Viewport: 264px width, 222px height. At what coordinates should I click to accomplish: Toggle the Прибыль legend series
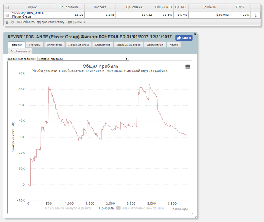[104, 208]
